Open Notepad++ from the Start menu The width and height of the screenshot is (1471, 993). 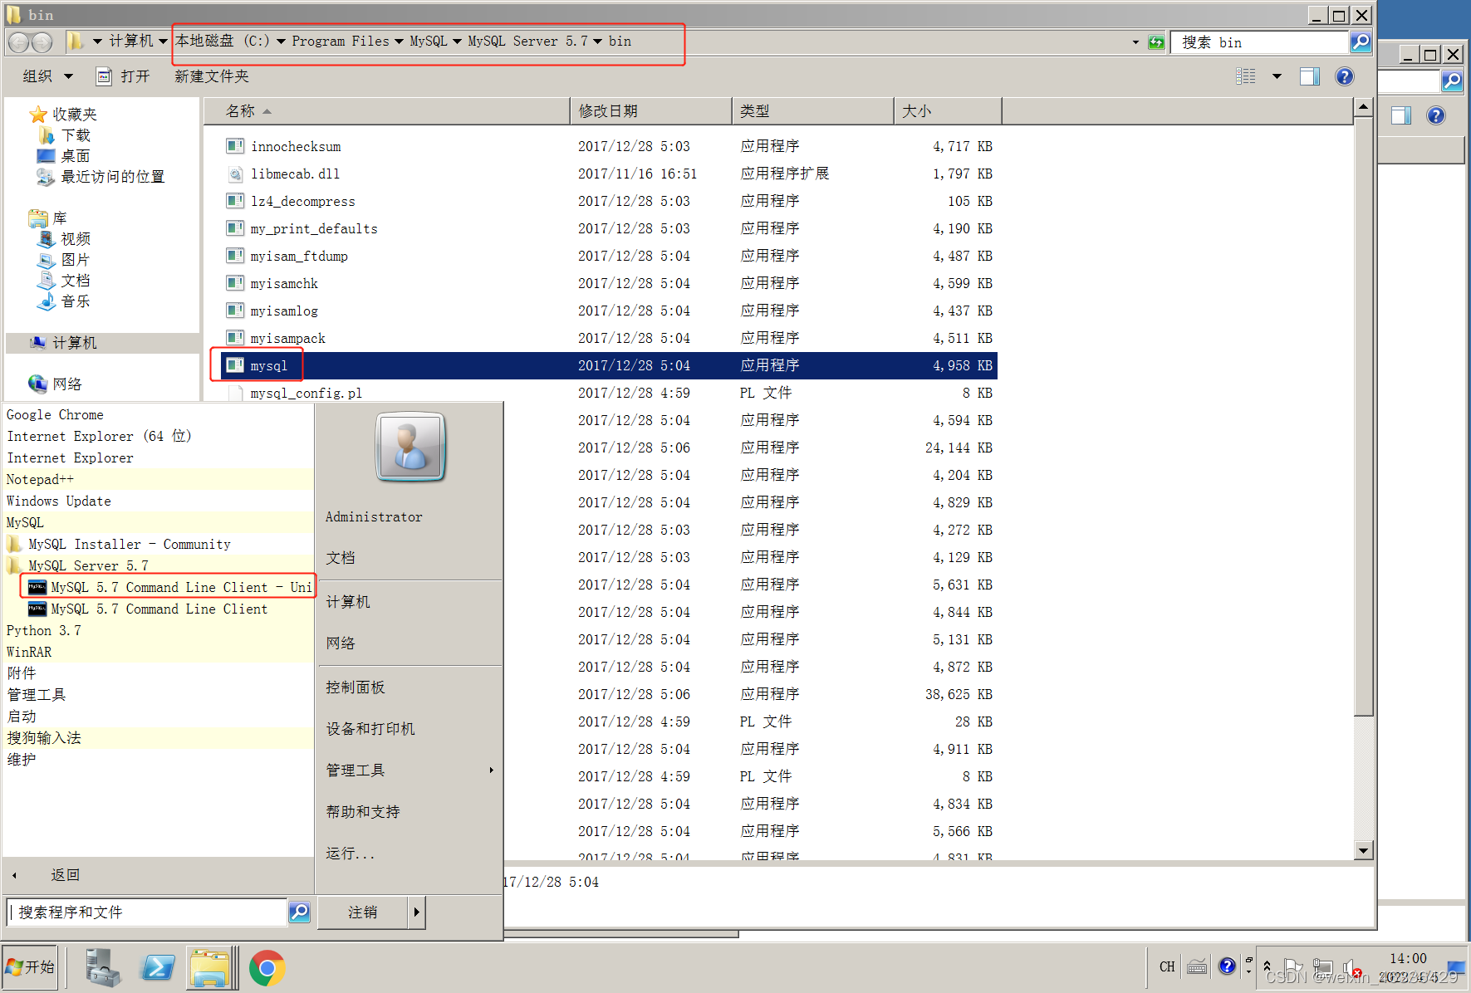[158, 479]
